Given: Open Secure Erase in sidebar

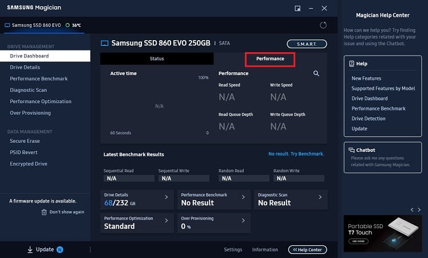Looking at the screenshot, I should pos(25,141).
